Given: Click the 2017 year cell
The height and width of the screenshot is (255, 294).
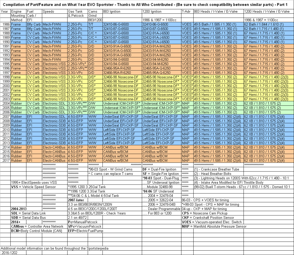Looking at the screenshot, I should click(5, 160).
